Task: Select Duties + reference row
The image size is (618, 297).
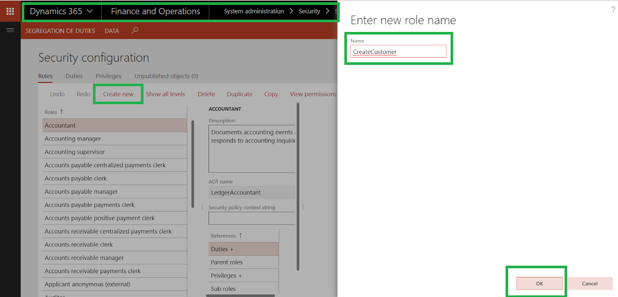Action: 243,249
